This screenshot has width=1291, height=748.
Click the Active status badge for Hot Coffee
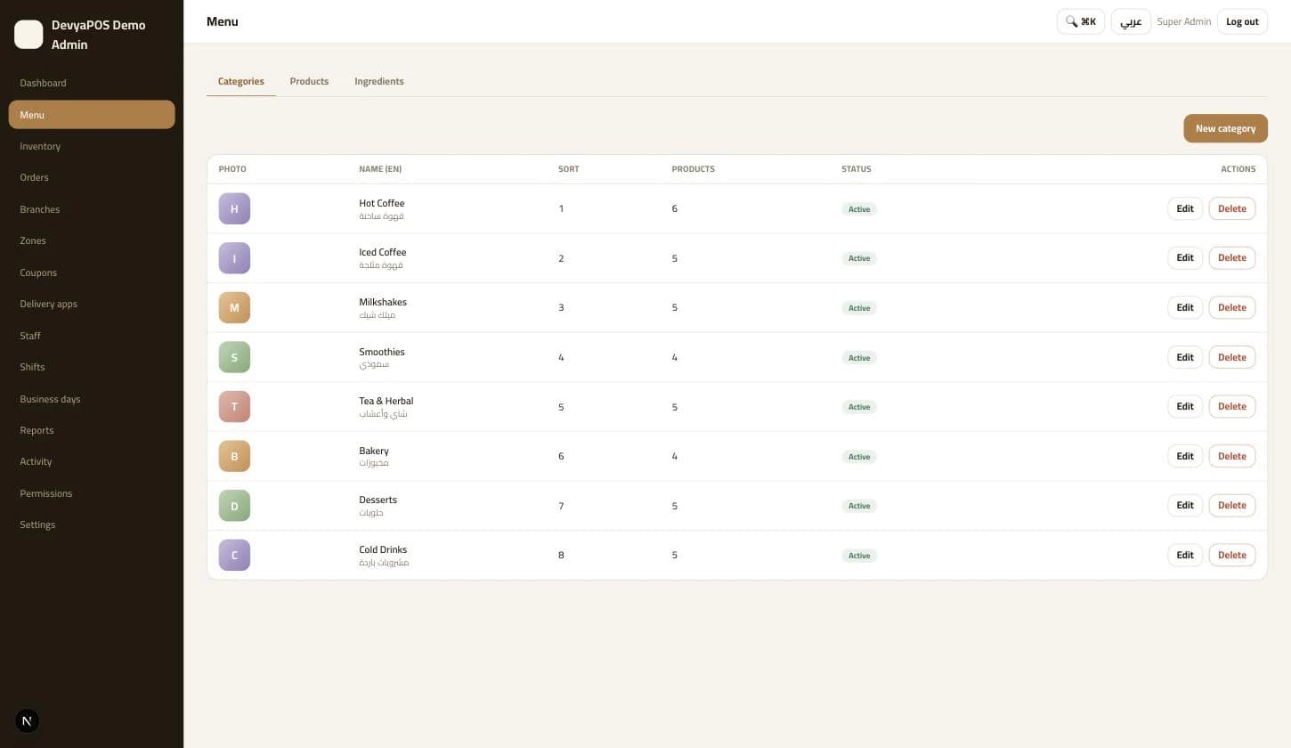859,209
